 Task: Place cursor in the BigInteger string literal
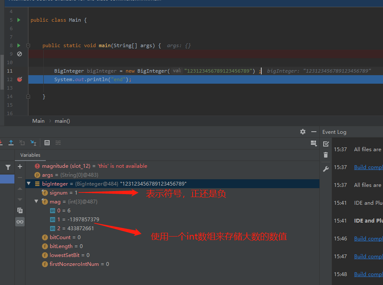219,71
